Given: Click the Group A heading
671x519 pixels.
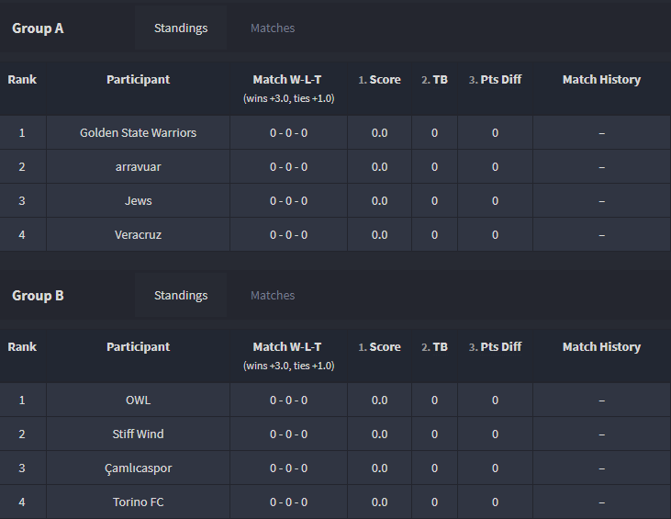Looking at the screenshot, I should 38,28.
